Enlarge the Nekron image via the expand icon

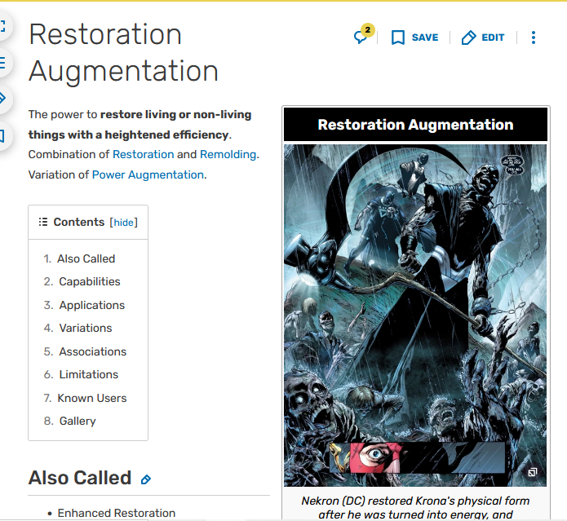click(532, 472)
